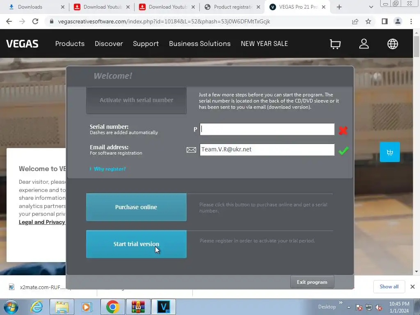
Task: Open Business Solutions menu
Action: pyautogui.click(x=200, y=43)
